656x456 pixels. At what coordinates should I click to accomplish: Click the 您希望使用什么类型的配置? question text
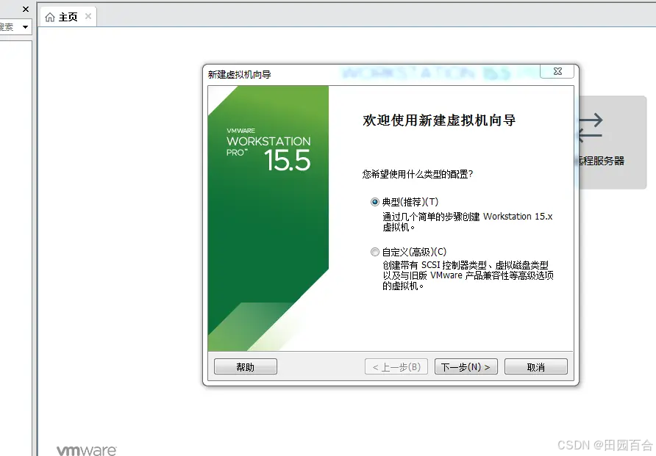(x=417, y=174)
